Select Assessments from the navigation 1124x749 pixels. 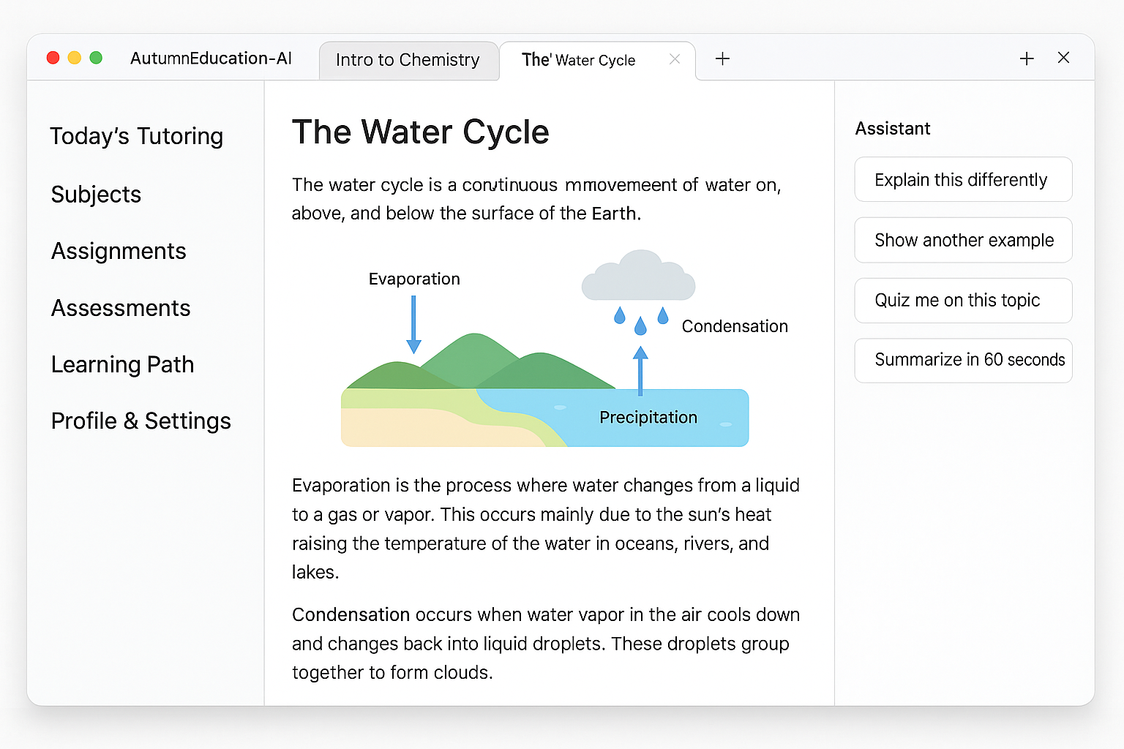120,308
